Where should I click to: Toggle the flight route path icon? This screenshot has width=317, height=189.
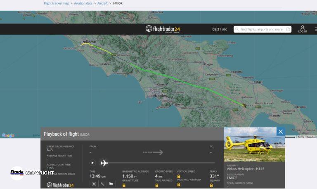point(102,184)
